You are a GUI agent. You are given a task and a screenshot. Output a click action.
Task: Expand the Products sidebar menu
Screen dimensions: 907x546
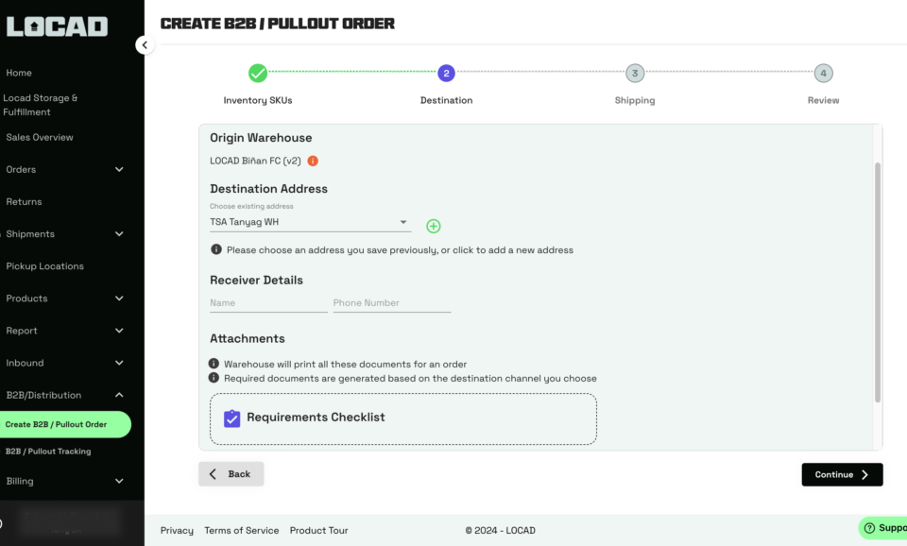point(65,299)
